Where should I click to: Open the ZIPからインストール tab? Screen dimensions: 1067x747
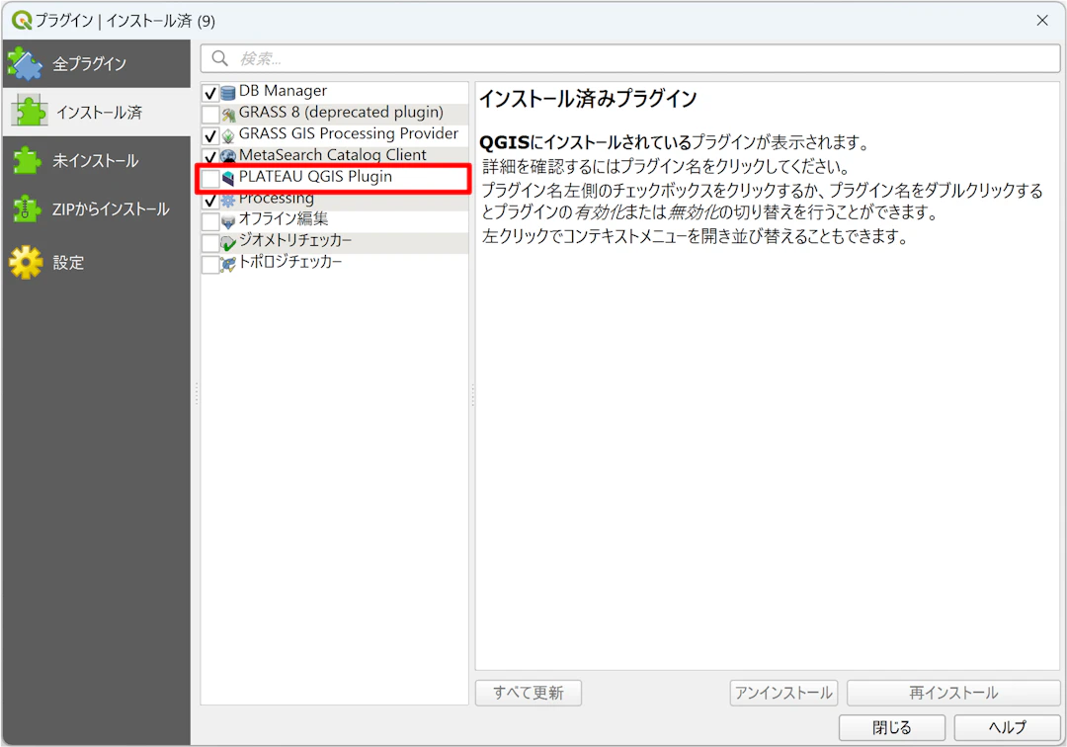pyautogui.click(x=97, y=208)
